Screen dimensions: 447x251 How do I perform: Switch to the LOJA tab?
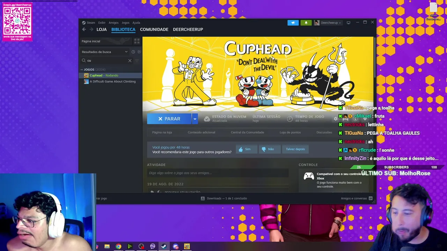pos(102,29)
